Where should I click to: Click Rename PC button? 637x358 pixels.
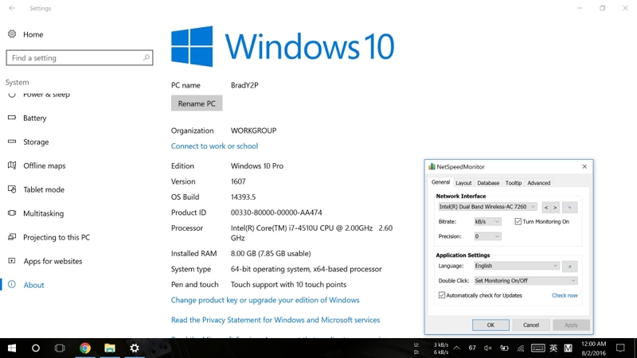pos(197,103)
